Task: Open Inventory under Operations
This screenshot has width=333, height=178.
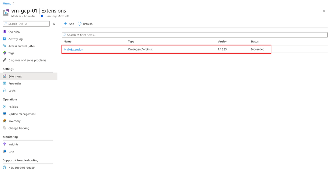Action: click(14, 121)
